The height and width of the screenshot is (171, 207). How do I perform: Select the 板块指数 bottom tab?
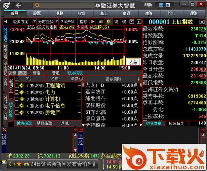click(24, 123)
